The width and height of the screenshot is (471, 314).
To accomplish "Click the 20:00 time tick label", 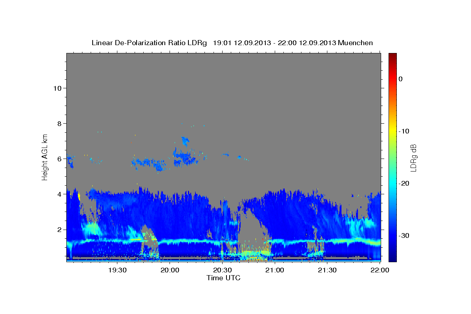I will [170, 270].
